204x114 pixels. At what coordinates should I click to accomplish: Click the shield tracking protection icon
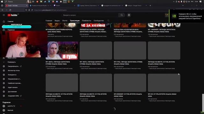(x=26, y=10)
